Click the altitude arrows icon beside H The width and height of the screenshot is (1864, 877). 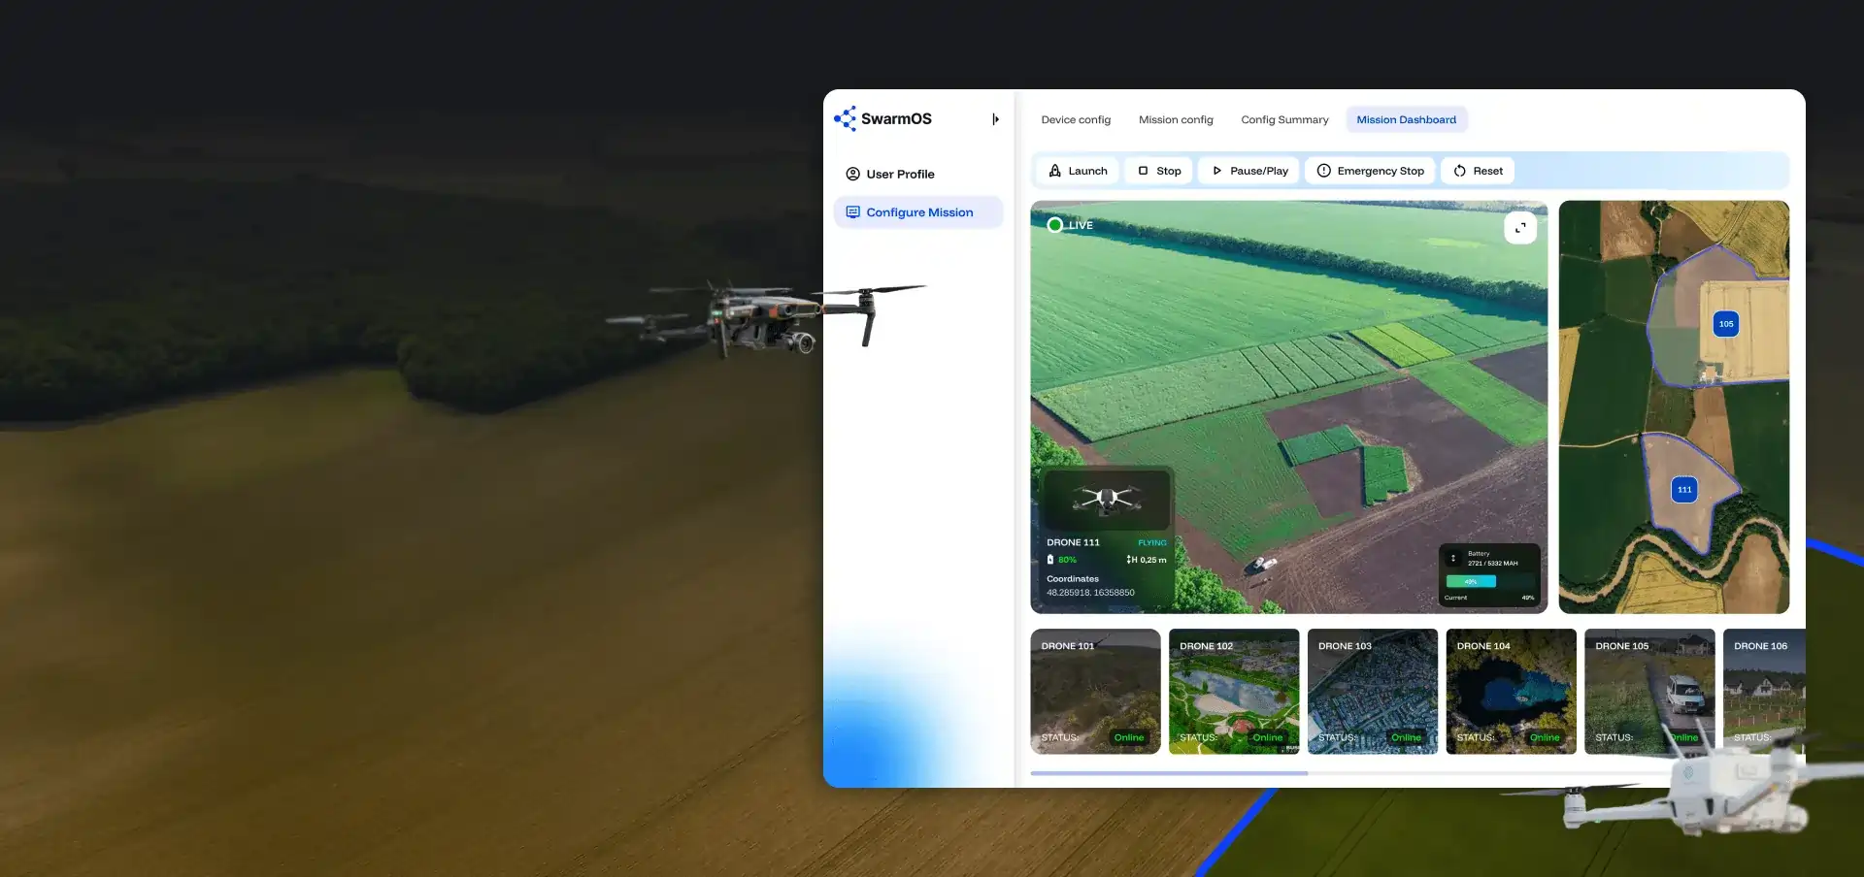point(1128,560)
